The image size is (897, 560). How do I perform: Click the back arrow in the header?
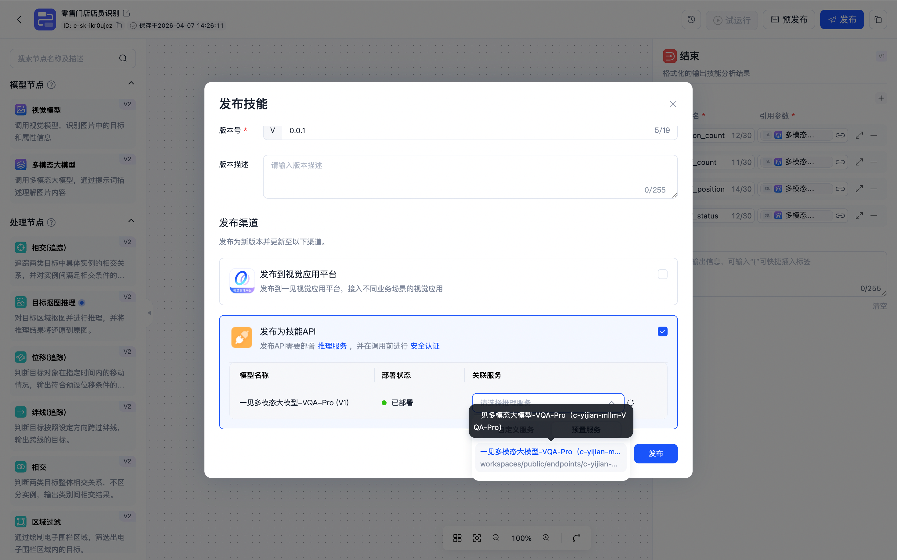pyautogui.click(x=19, y=19)
